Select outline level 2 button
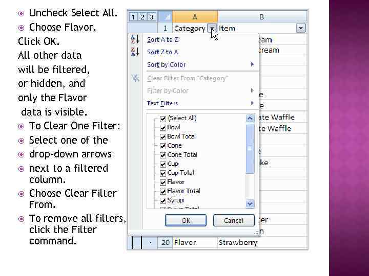The image size is (369, 276). coord(142,17)
